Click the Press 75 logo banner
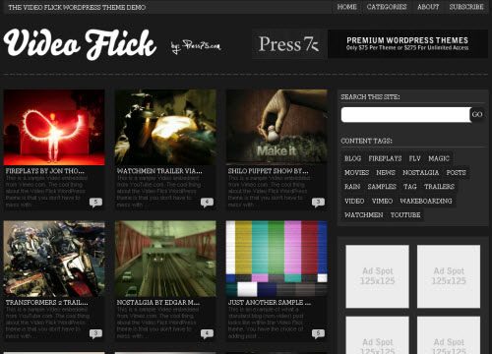The image size is (492, 354). point(289,44)
